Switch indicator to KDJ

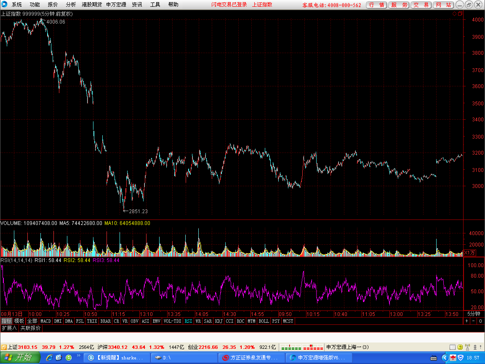tap(219, 321)
